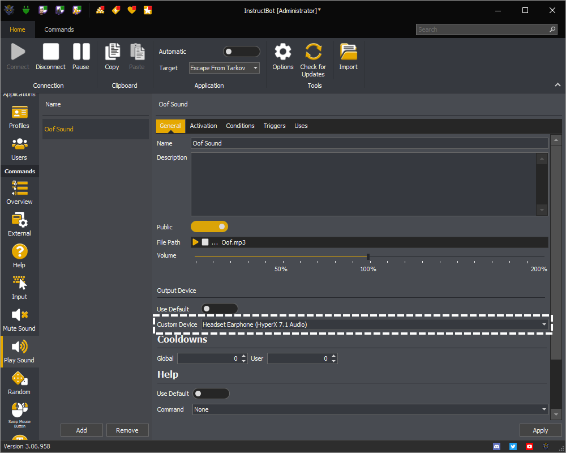This screenshot has width=566, height=453.
Task: Toggle the Automatic application switch
Action: (242, 52)
